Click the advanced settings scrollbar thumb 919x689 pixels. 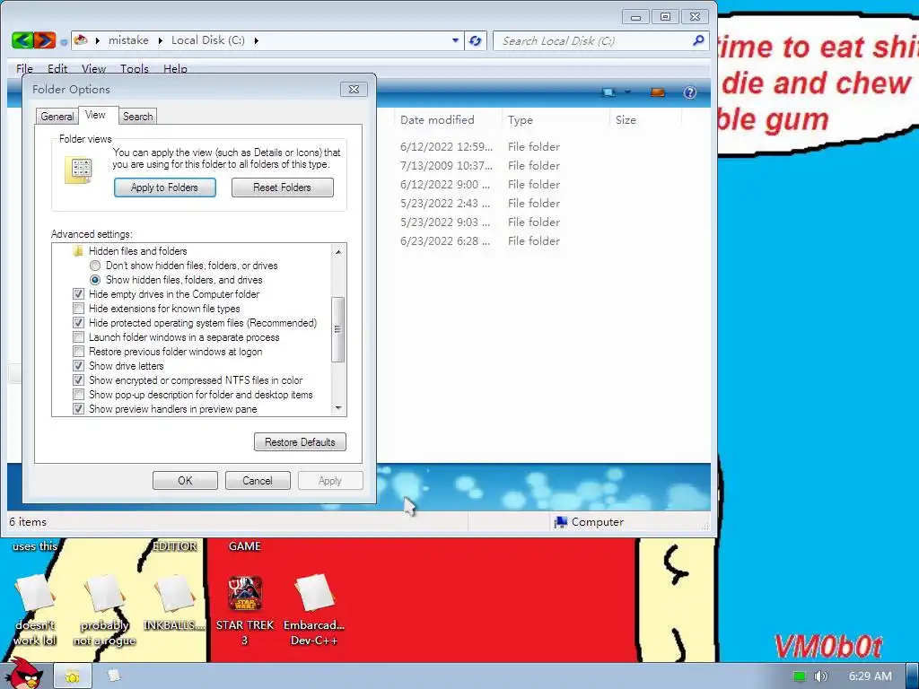click(338, 329)
